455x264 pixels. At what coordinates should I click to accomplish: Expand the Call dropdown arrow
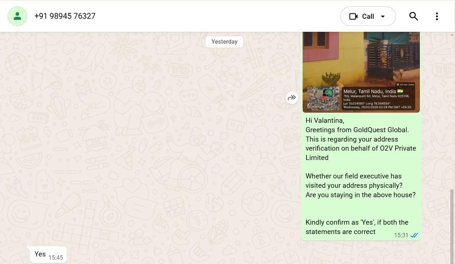point(383,17)
